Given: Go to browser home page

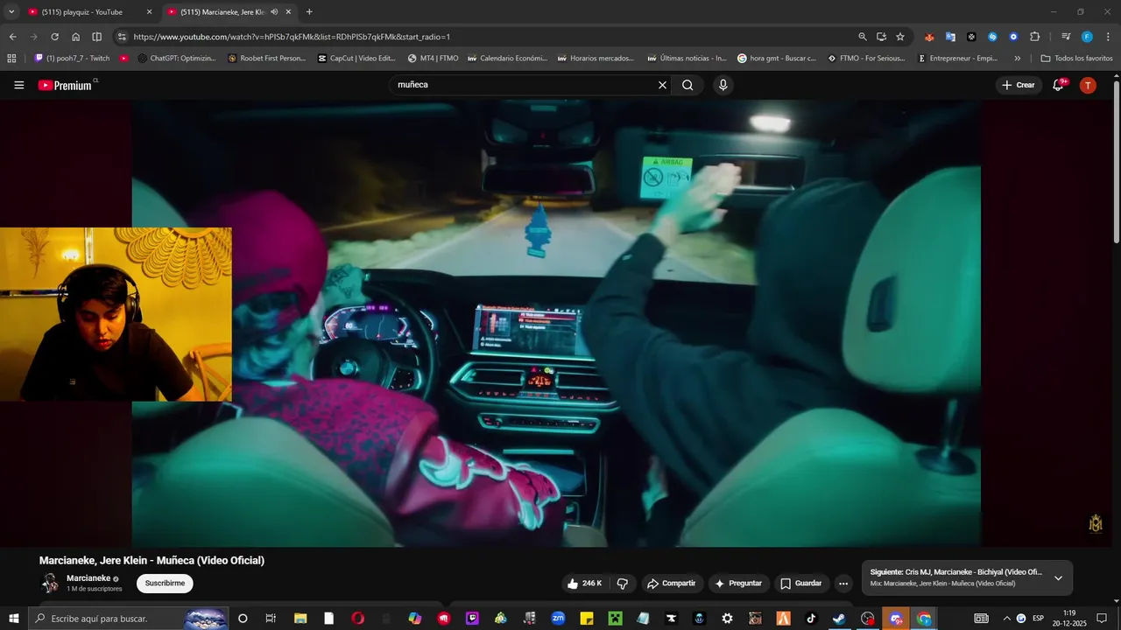Looking at the screenshot, I should [75, 37].
